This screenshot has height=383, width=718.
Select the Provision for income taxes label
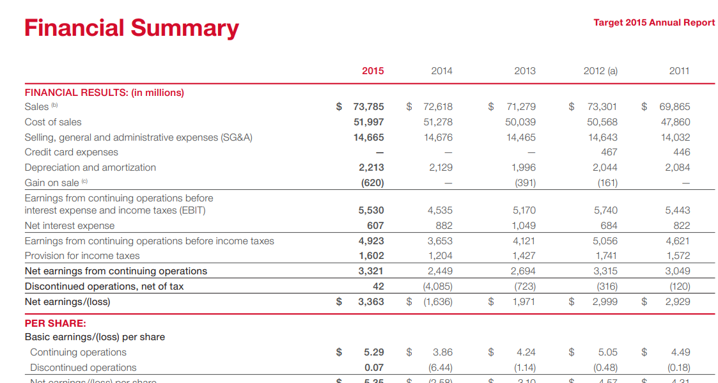pos(82,256)
